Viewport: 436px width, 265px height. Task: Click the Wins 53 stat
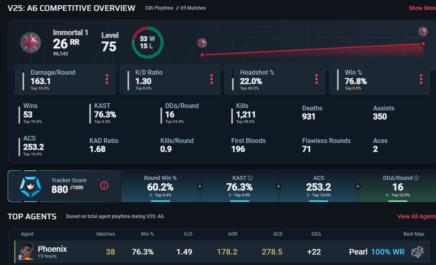[31, 113]
